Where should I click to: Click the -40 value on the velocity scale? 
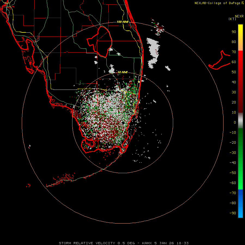[x=233, y=163]
